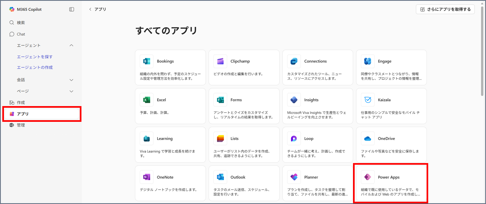Click the Planner app icon
This screenshot has height=204, width=486.
(x=294, y=177)
